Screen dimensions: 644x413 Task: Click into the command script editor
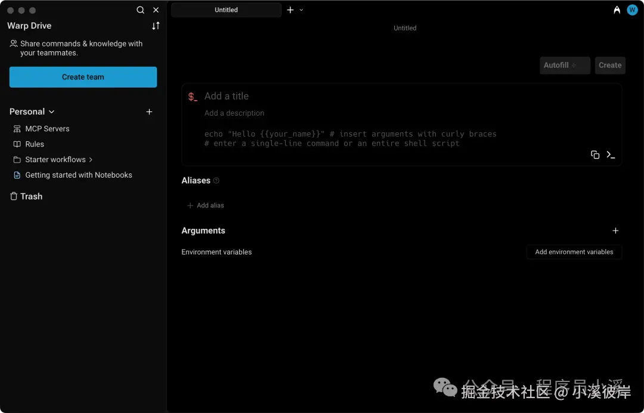pos(351,138)
